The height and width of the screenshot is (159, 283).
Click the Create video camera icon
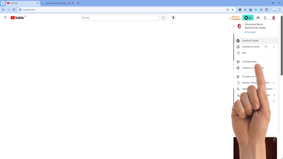(x=258, y=18)
